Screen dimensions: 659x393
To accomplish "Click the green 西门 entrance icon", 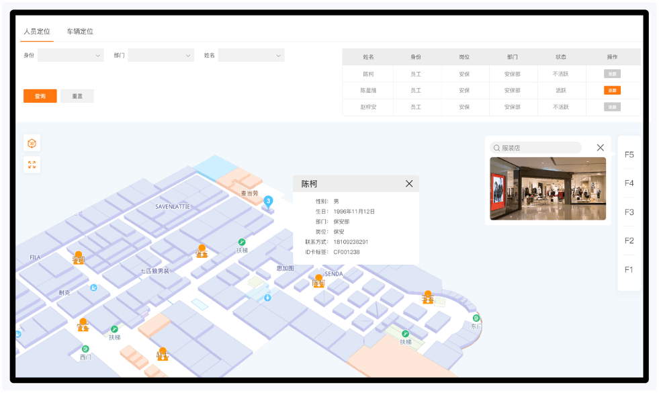I will [85, 349].
